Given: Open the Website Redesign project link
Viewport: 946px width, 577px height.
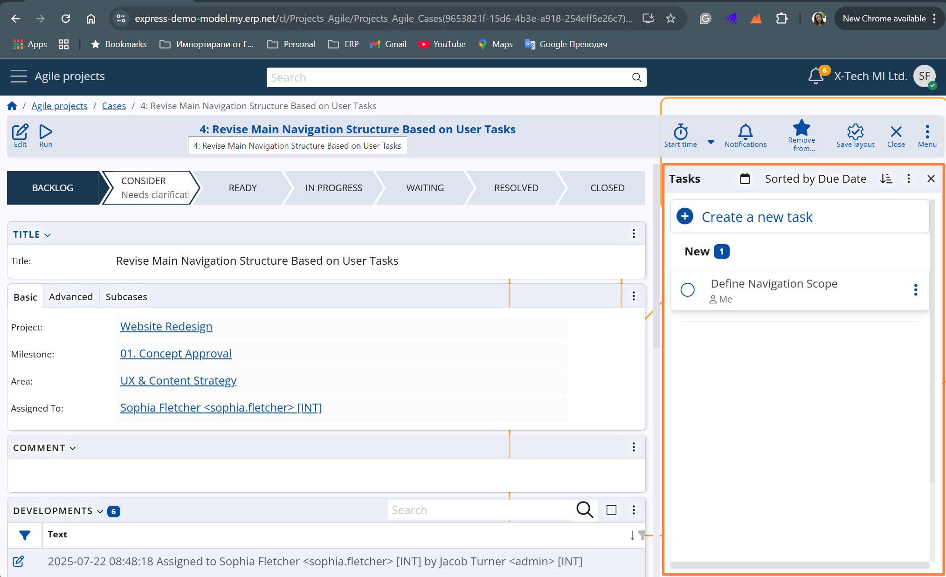Looking at the screenshot, I should (166, 327).
